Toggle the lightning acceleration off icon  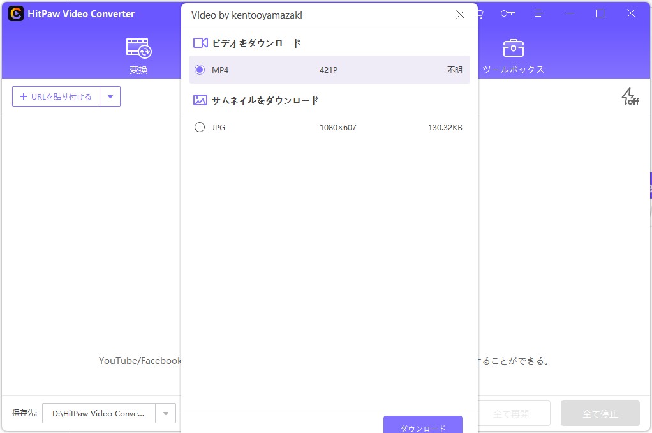630,96
